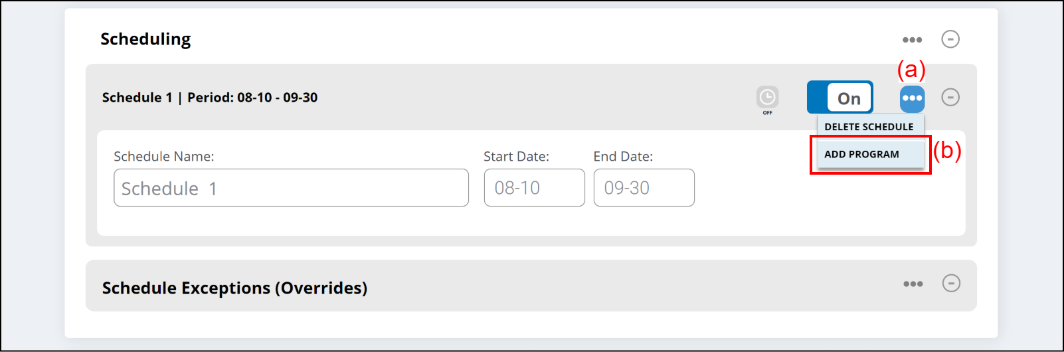Open the Scheduling section three-dot menu
The height and width of the screenshot is (352, 1064).
click(x=912, y=40)
